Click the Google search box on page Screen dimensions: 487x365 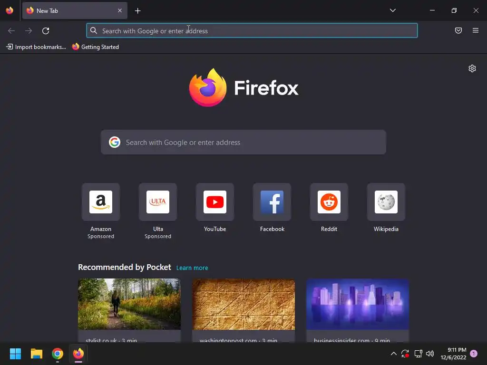click(x=243, y=142)
